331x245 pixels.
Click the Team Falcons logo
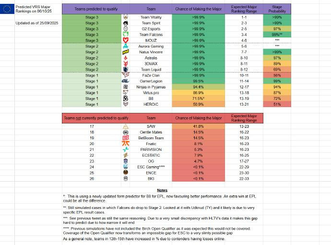[125, 35]
